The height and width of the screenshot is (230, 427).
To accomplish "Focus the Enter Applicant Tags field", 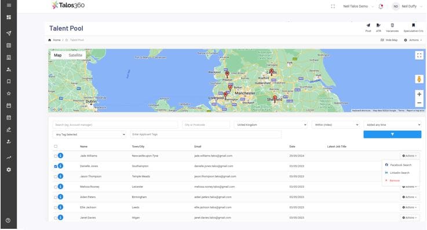I will pyautogui.click(x=206, y=134).
